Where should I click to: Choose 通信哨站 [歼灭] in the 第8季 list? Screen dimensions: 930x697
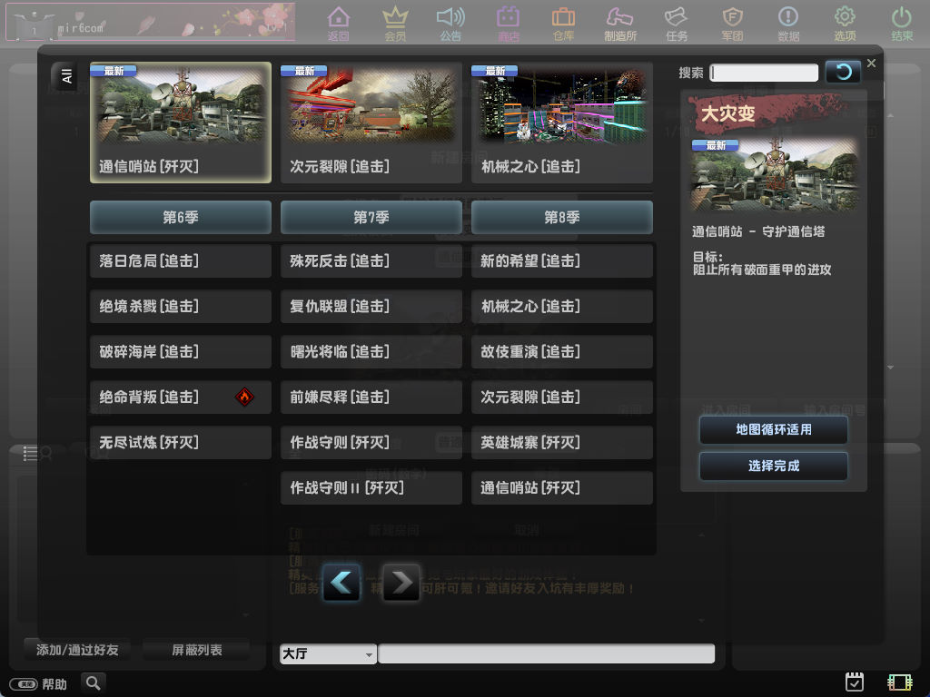tap(562, 487)
